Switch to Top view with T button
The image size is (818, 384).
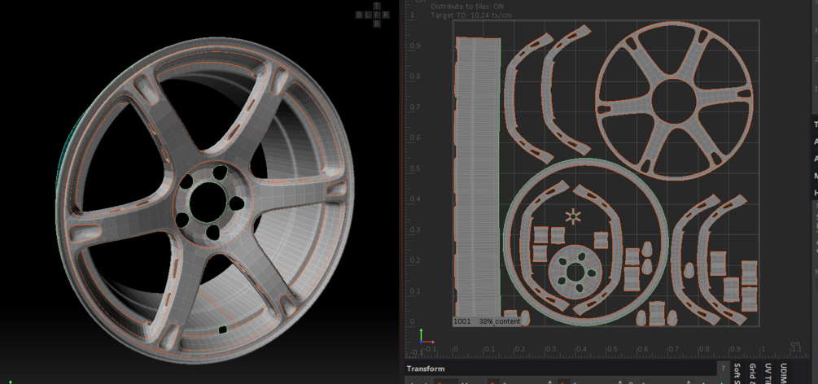[x=377, y=7]
